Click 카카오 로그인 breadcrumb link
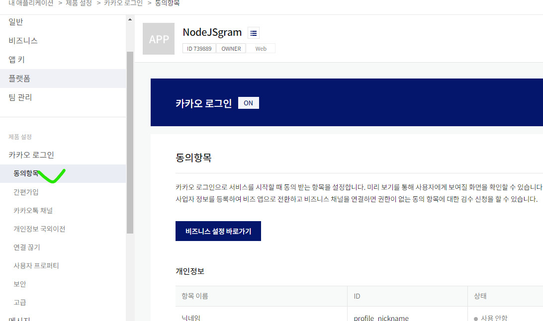This screenshot has width=543, height=321. [x=123, y=3]
